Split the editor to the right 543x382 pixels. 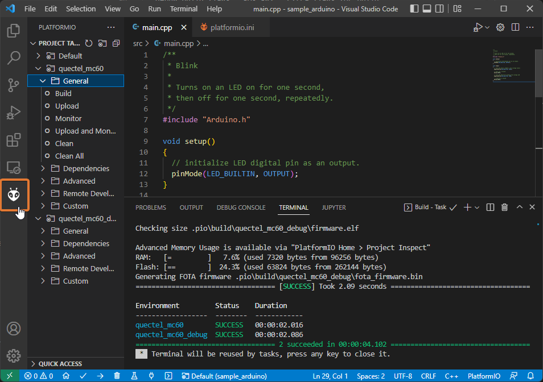click(x=515, y=27)
